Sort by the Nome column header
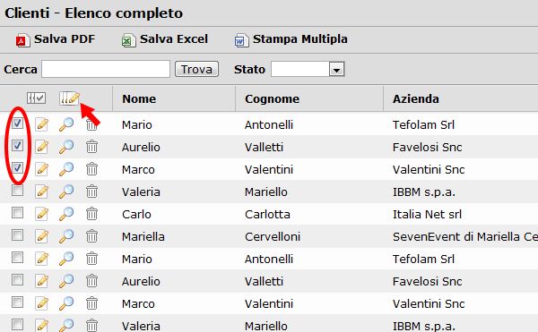The height and width of the screenshot is (332, 538). 139,99
